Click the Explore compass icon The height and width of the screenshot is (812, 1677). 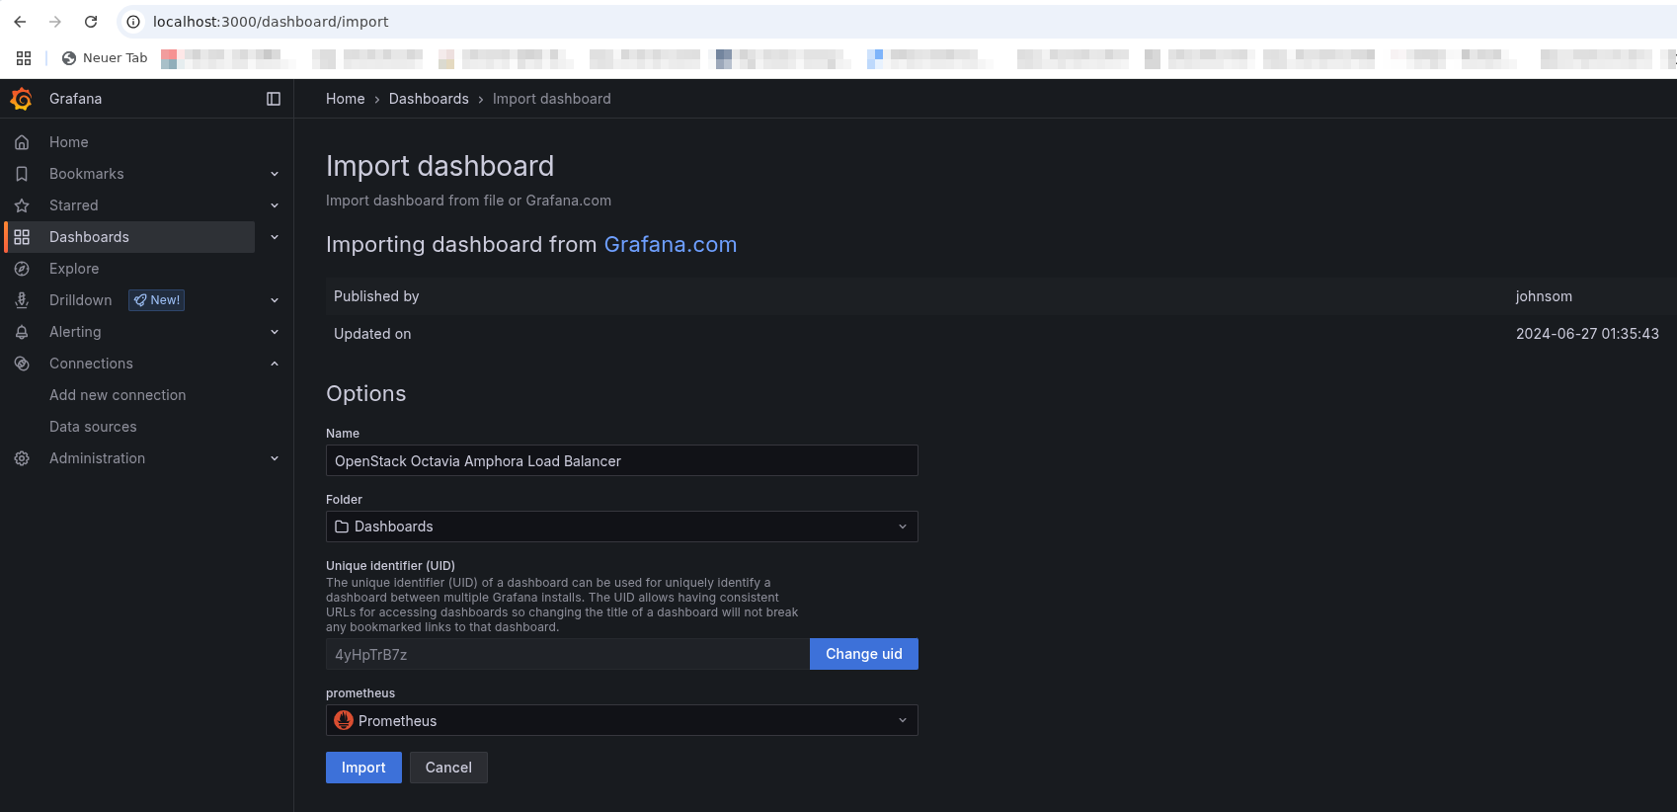pyautogui.click(x=22, y=269)
